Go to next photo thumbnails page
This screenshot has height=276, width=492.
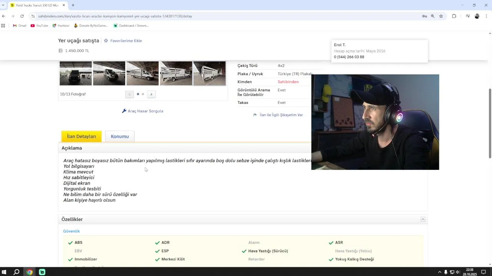coord(151,94)
